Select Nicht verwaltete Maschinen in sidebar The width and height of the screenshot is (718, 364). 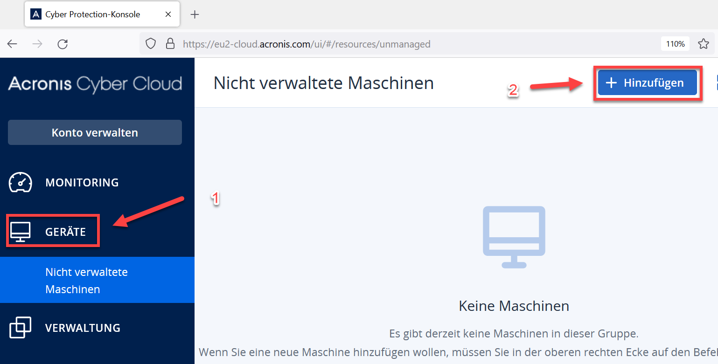(86, 280)
